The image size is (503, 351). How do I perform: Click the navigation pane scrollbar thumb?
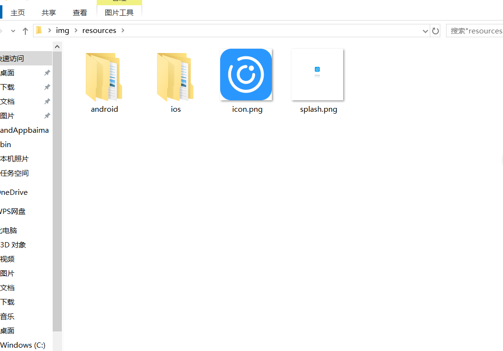[57, 191]
